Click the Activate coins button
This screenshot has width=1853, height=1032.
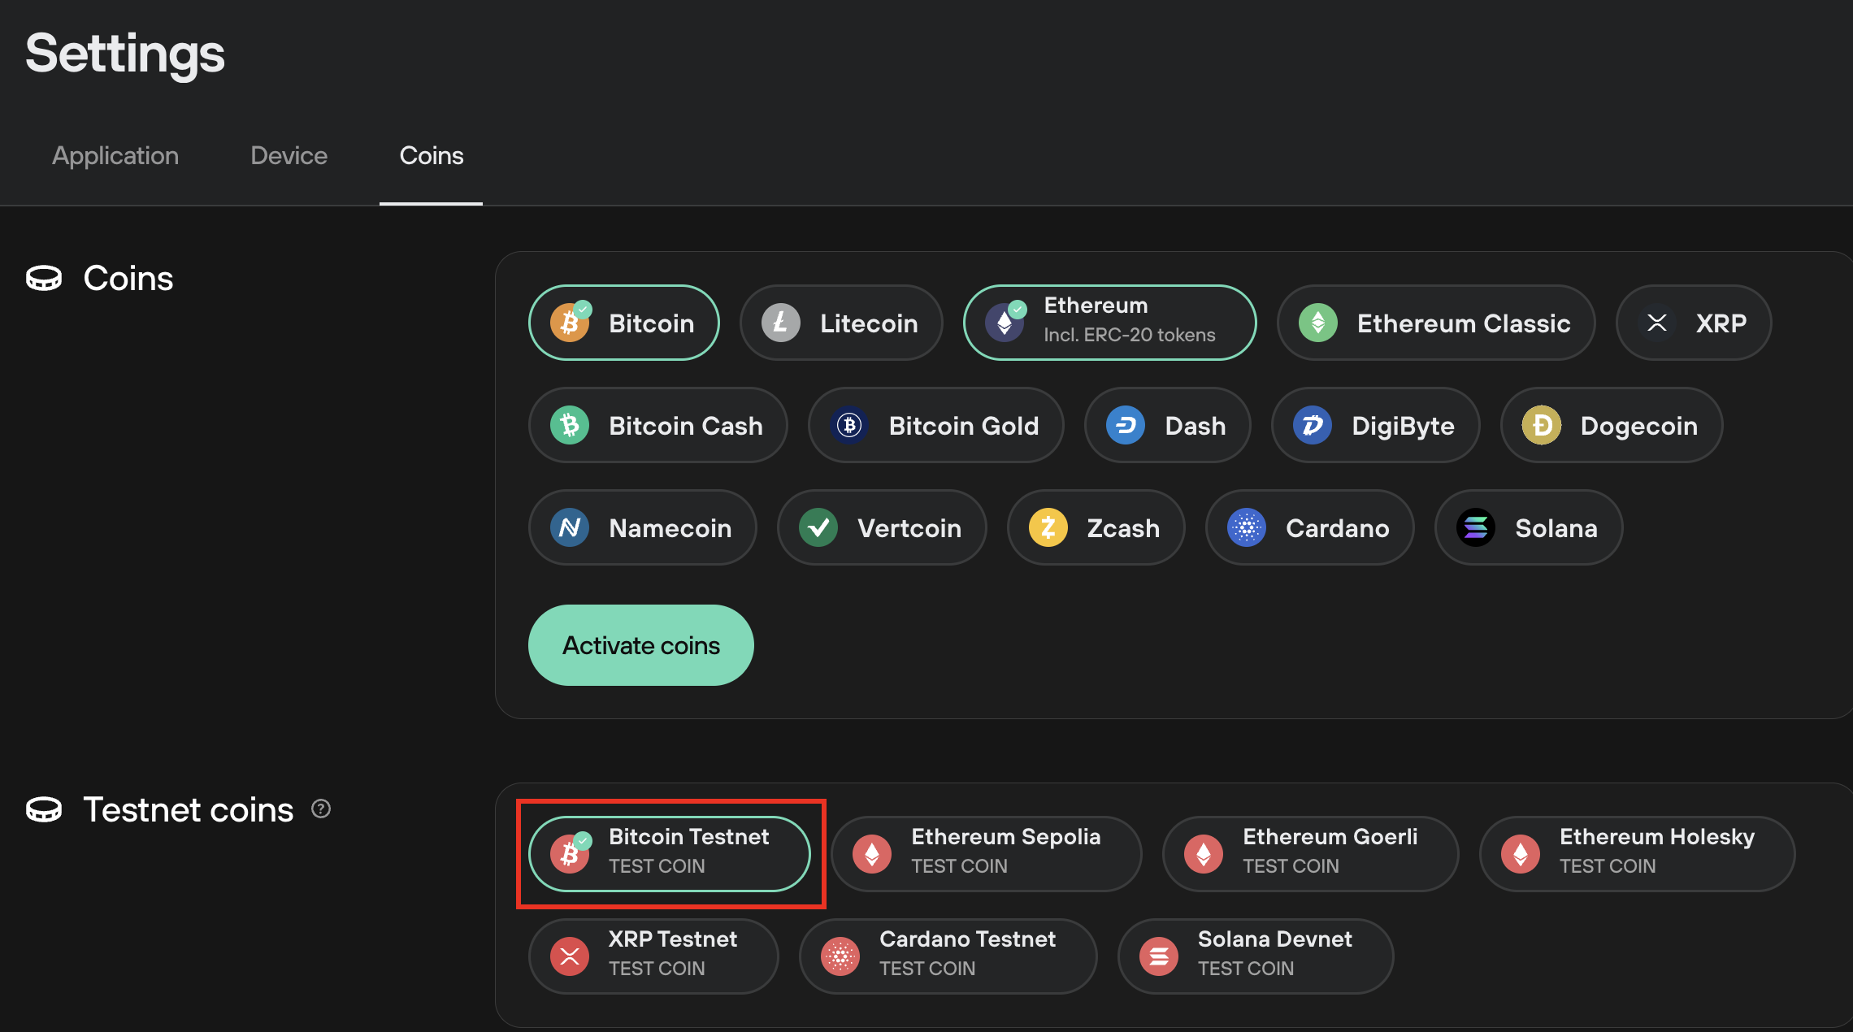tap(640, 646)
